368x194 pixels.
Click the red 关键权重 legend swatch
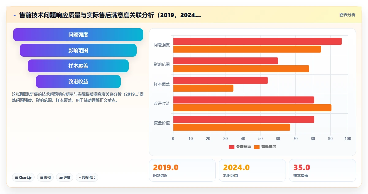coord(232,147)
